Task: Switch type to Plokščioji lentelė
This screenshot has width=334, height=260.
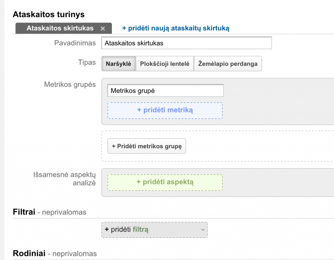Action: 164,64
